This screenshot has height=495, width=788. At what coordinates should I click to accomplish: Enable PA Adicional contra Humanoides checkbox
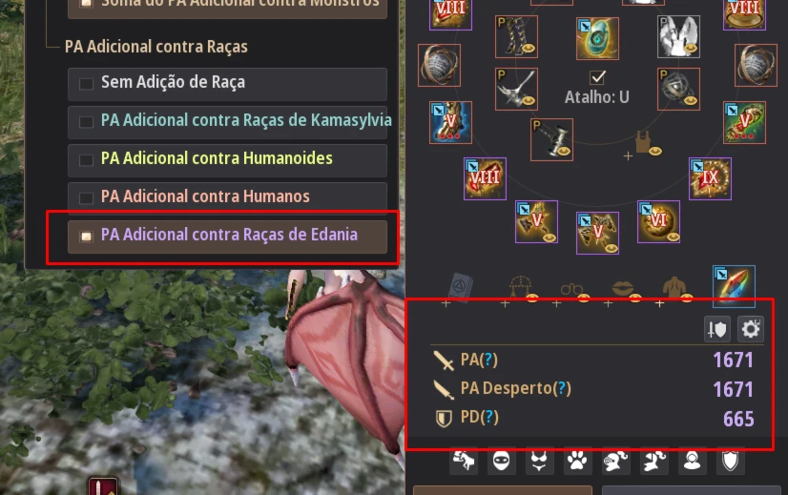pyautogui.click(x=86, y=160)
